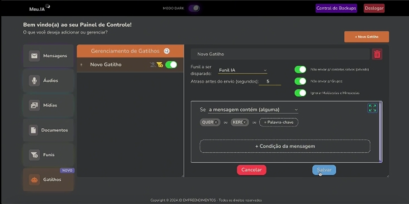Expand the 'a mensagem contém (alguma)' dropdown
The height and width of the screenshot is (204, 409).
(x=252, y=109)
